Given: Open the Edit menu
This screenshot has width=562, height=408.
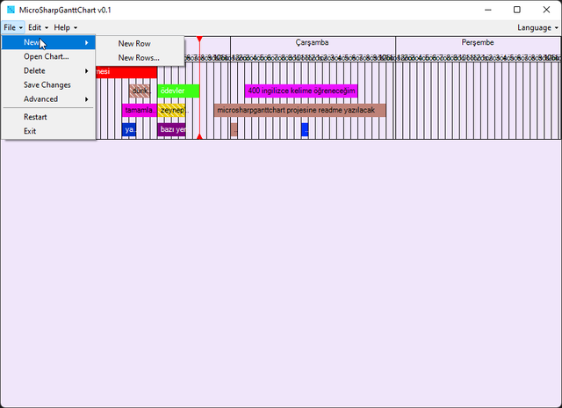Looking at the screenshot, I should tap(38, 27).
